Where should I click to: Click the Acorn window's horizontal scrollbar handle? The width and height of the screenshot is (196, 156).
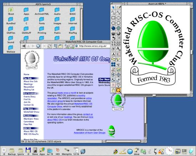pos(154,95)
